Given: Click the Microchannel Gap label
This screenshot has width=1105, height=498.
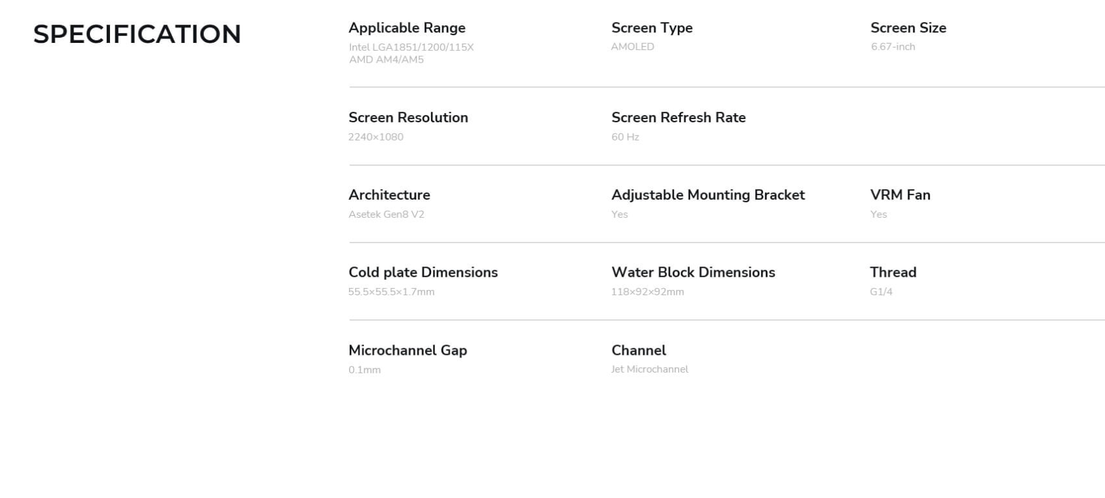Looking at the screenshot, I should pos(408,350).
